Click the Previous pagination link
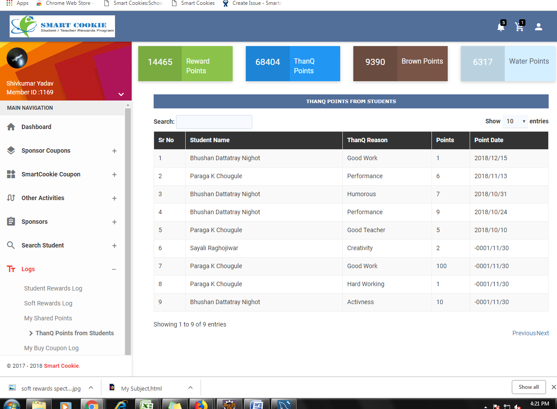 [x=524, y=333]
